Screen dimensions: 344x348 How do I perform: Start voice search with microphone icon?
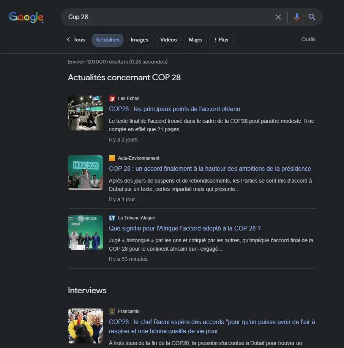pos(297,17)
